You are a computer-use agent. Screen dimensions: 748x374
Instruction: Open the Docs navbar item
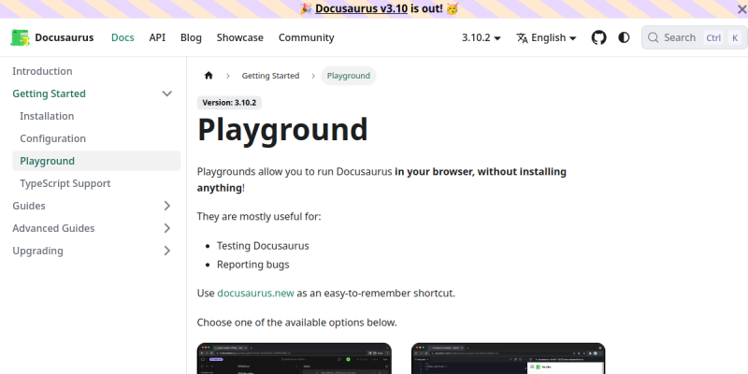click(122, 37)
